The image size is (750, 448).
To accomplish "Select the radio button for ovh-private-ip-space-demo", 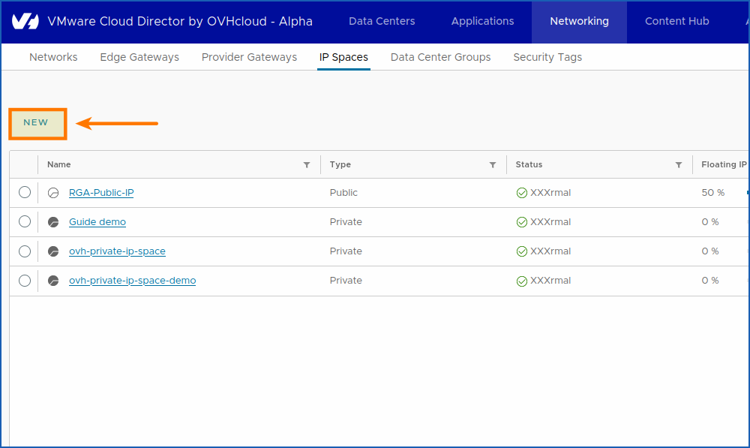I will point(24,280).
